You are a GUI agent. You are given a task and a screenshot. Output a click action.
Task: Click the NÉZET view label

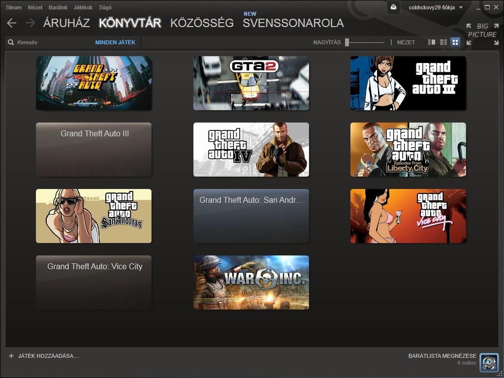pyautogui.click(x=406, y=42)
